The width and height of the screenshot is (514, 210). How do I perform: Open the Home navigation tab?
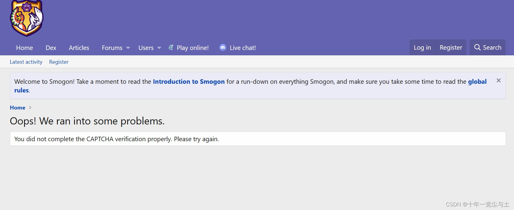25,48
